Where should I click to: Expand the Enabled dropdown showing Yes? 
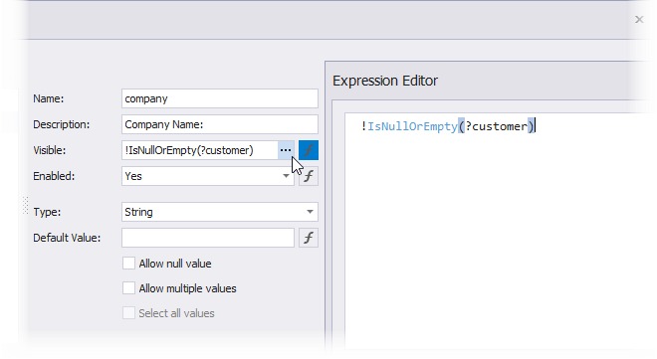(x=286, y=176)
